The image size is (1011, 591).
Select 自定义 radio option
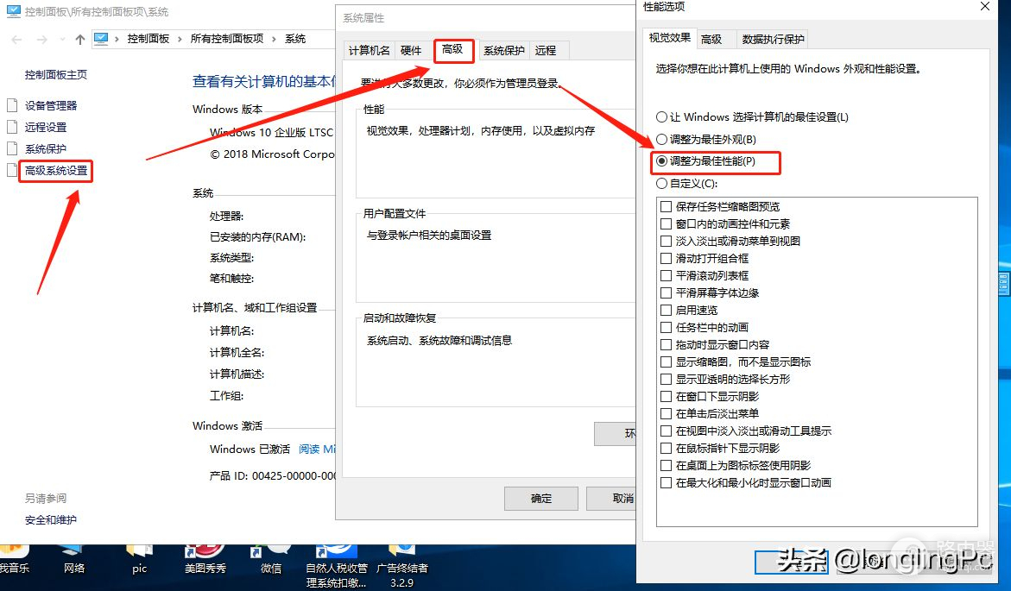(x=686, y=184)
